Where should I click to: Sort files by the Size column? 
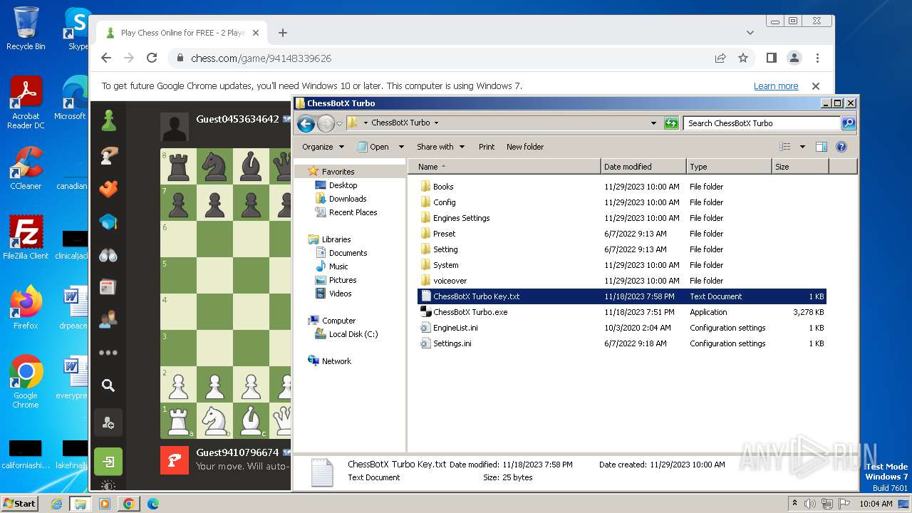tap(800, 167)
